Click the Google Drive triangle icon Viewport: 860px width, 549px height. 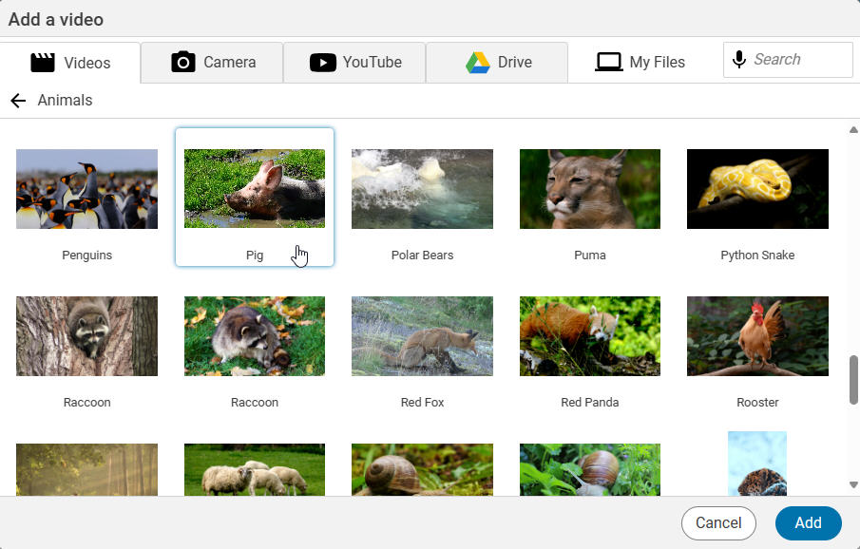point(477,63)
